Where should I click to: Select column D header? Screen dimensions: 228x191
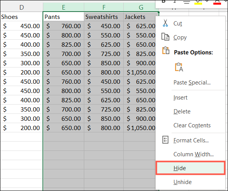22,7
